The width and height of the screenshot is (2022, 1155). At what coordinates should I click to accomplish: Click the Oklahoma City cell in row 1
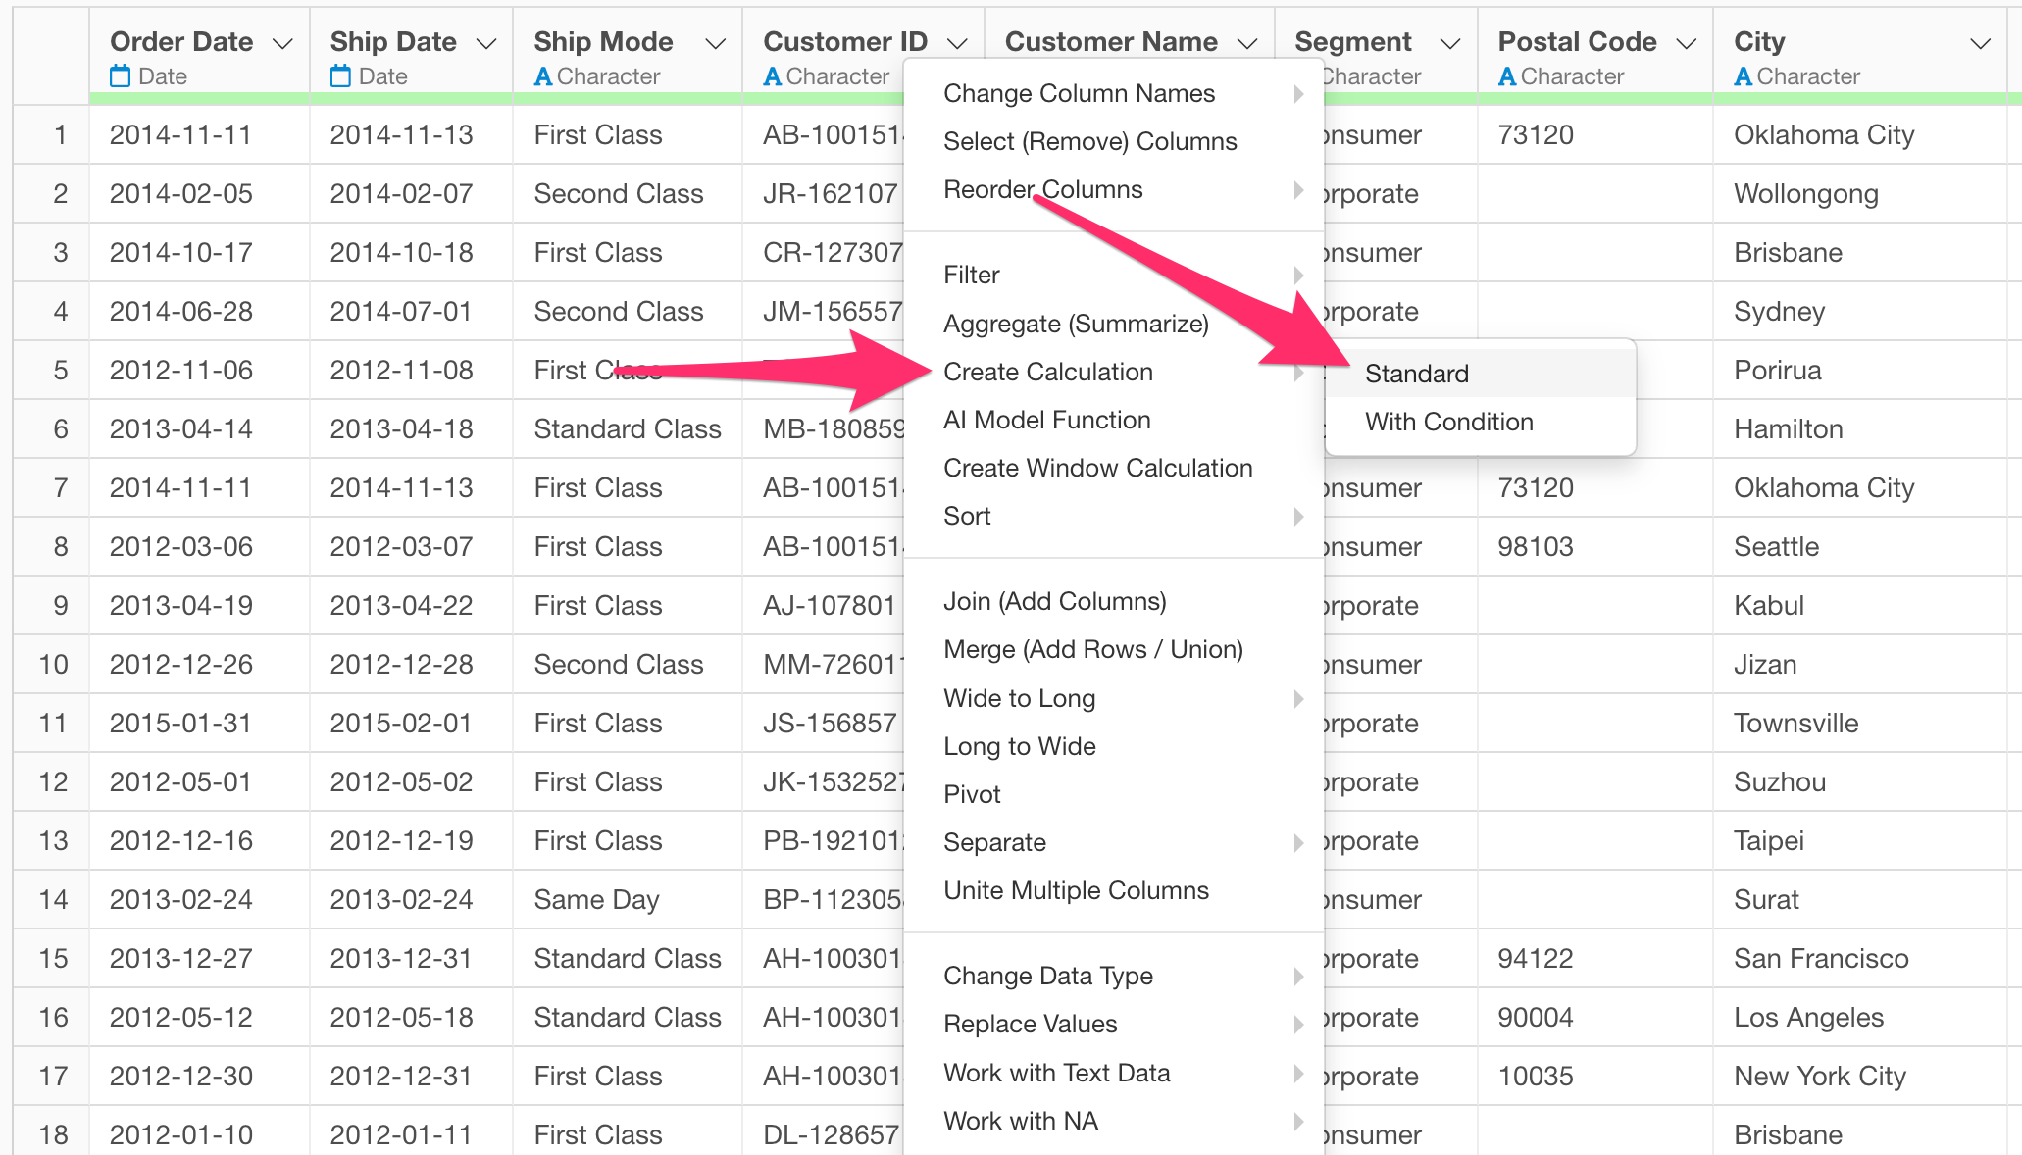pyautogui.click(x=1823, y=134)
